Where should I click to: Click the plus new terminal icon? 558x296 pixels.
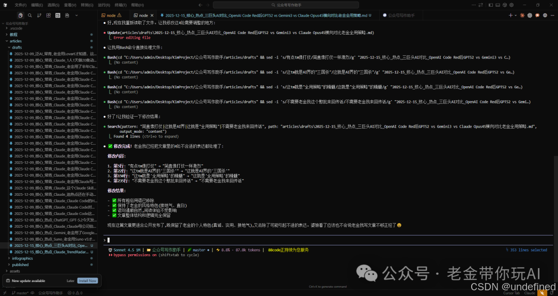tap(510, 15)
